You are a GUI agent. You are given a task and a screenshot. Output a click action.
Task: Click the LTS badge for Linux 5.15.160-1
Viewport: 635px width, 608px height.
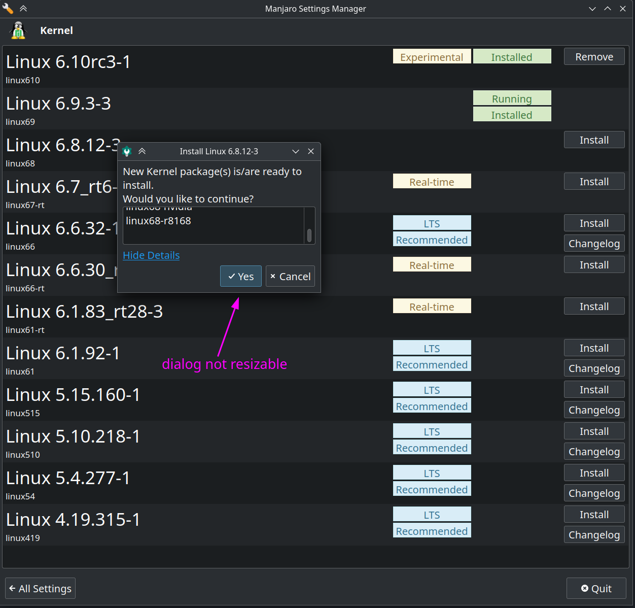point(432,389)
